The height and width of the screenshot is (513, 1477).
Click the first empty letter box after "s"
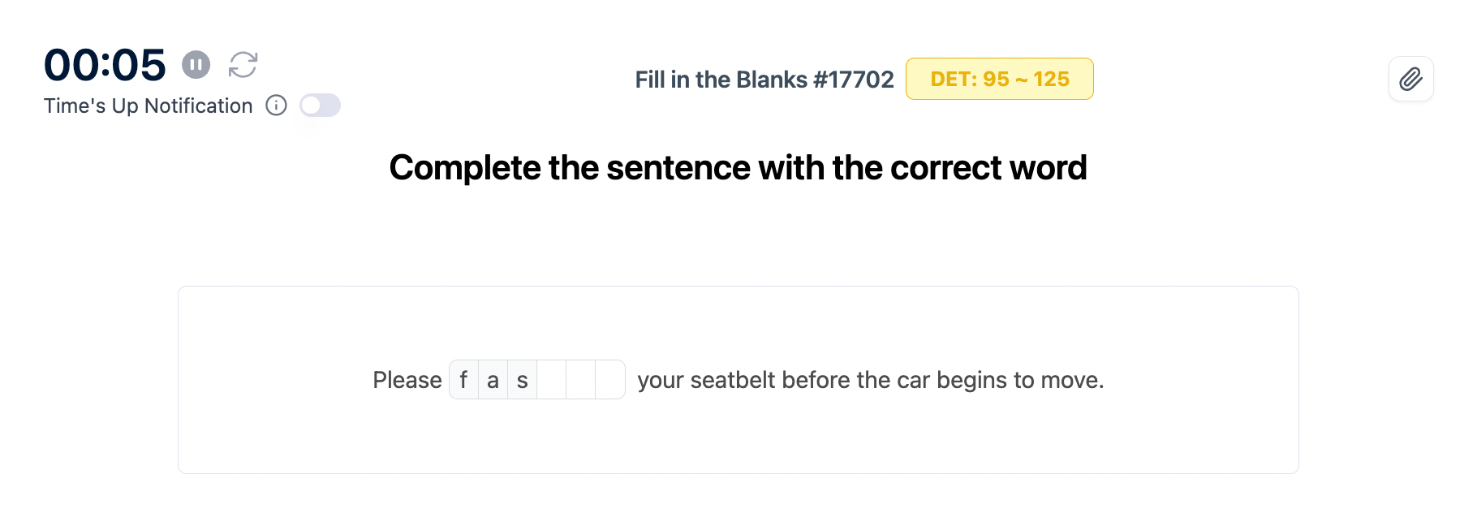[x=552, y=380]
